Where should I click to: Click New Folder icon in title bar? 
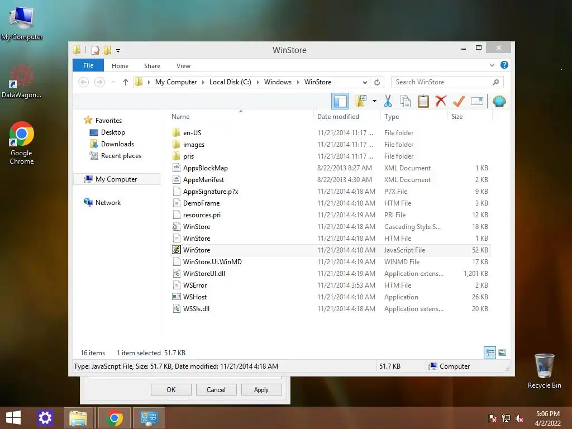[x=107, y=50]
